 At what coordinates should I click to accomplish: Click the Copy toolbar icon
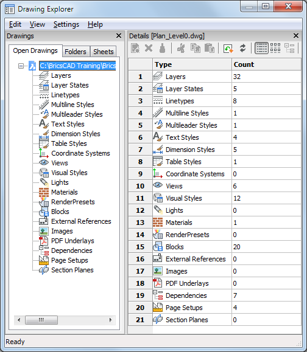[x=195, y=48]
